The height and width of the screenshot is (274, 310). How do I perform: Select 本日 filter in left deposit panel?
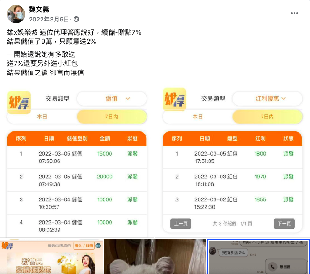click(42, 117)
